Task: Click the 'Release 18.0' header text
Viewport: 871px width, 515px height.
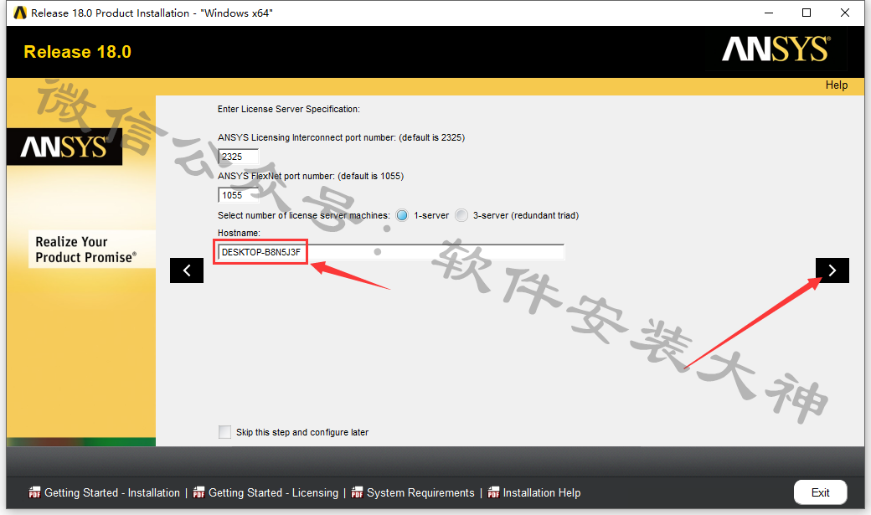Action: click(x=78, y=52)
